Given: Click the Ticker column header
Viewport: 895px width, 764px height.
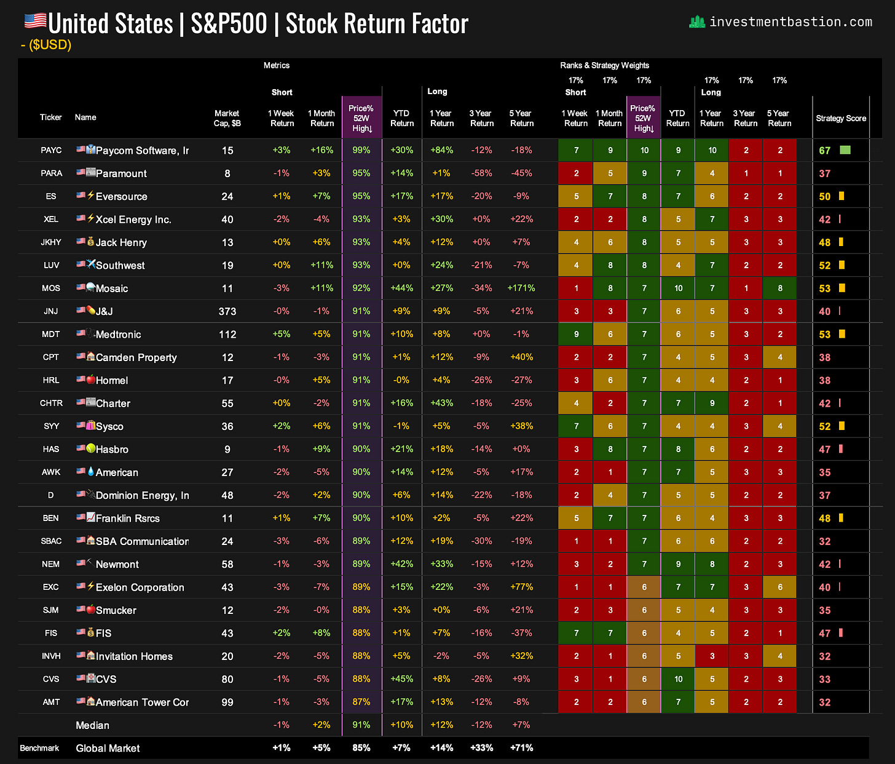Looking at the screenshot, I should click(x=51, y=117).
